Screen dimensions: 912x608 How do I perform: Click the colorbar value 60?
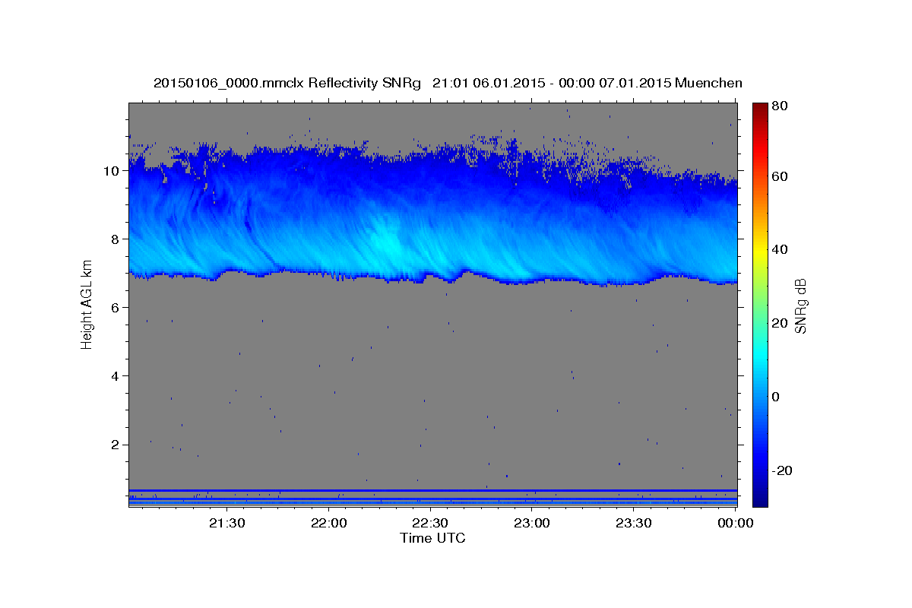(779, 176)
